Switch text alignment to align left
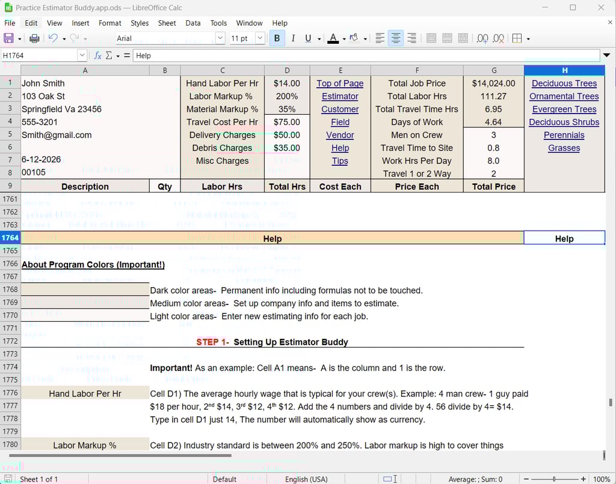The image size is (616, 484). 380,38
